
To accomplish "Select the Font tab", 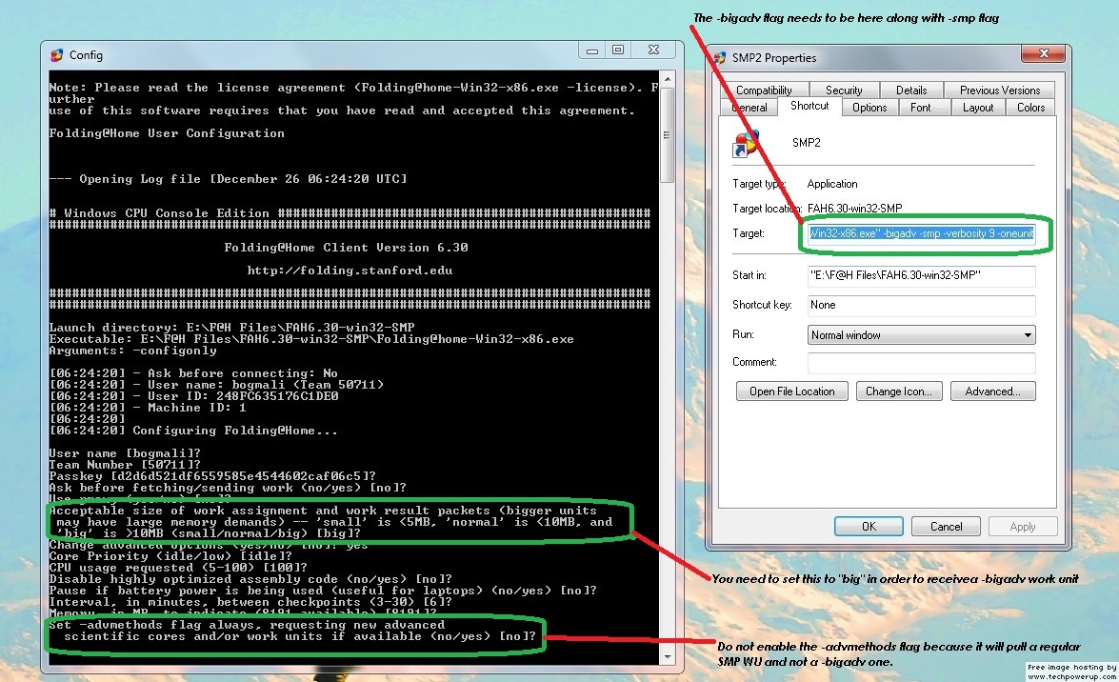I will point(924,107).
